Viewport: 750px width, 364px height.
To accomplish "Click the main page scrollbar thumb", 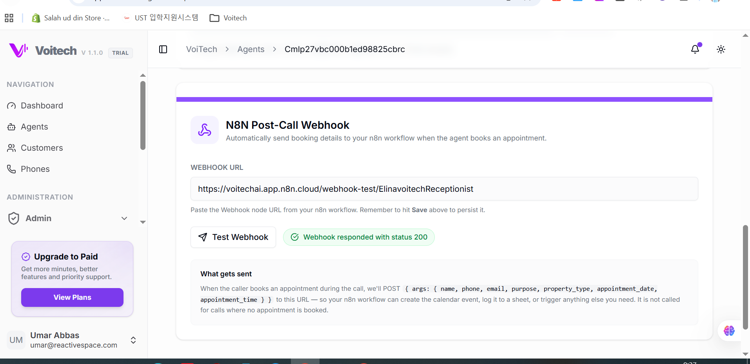I will (x=745, y=278).
